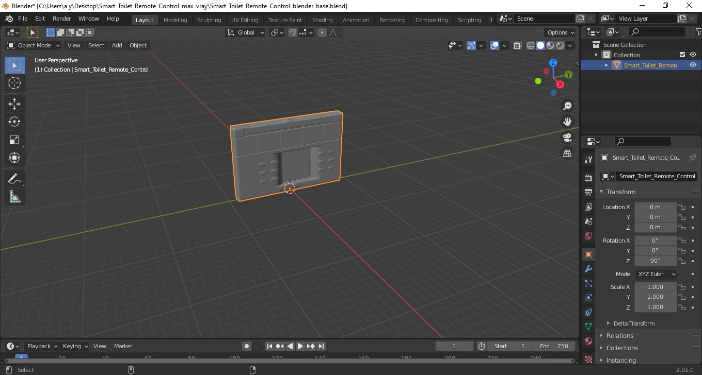Switch to the Shading workspace tab
This screenshot has width=702, height=375.
pos(322,20)
